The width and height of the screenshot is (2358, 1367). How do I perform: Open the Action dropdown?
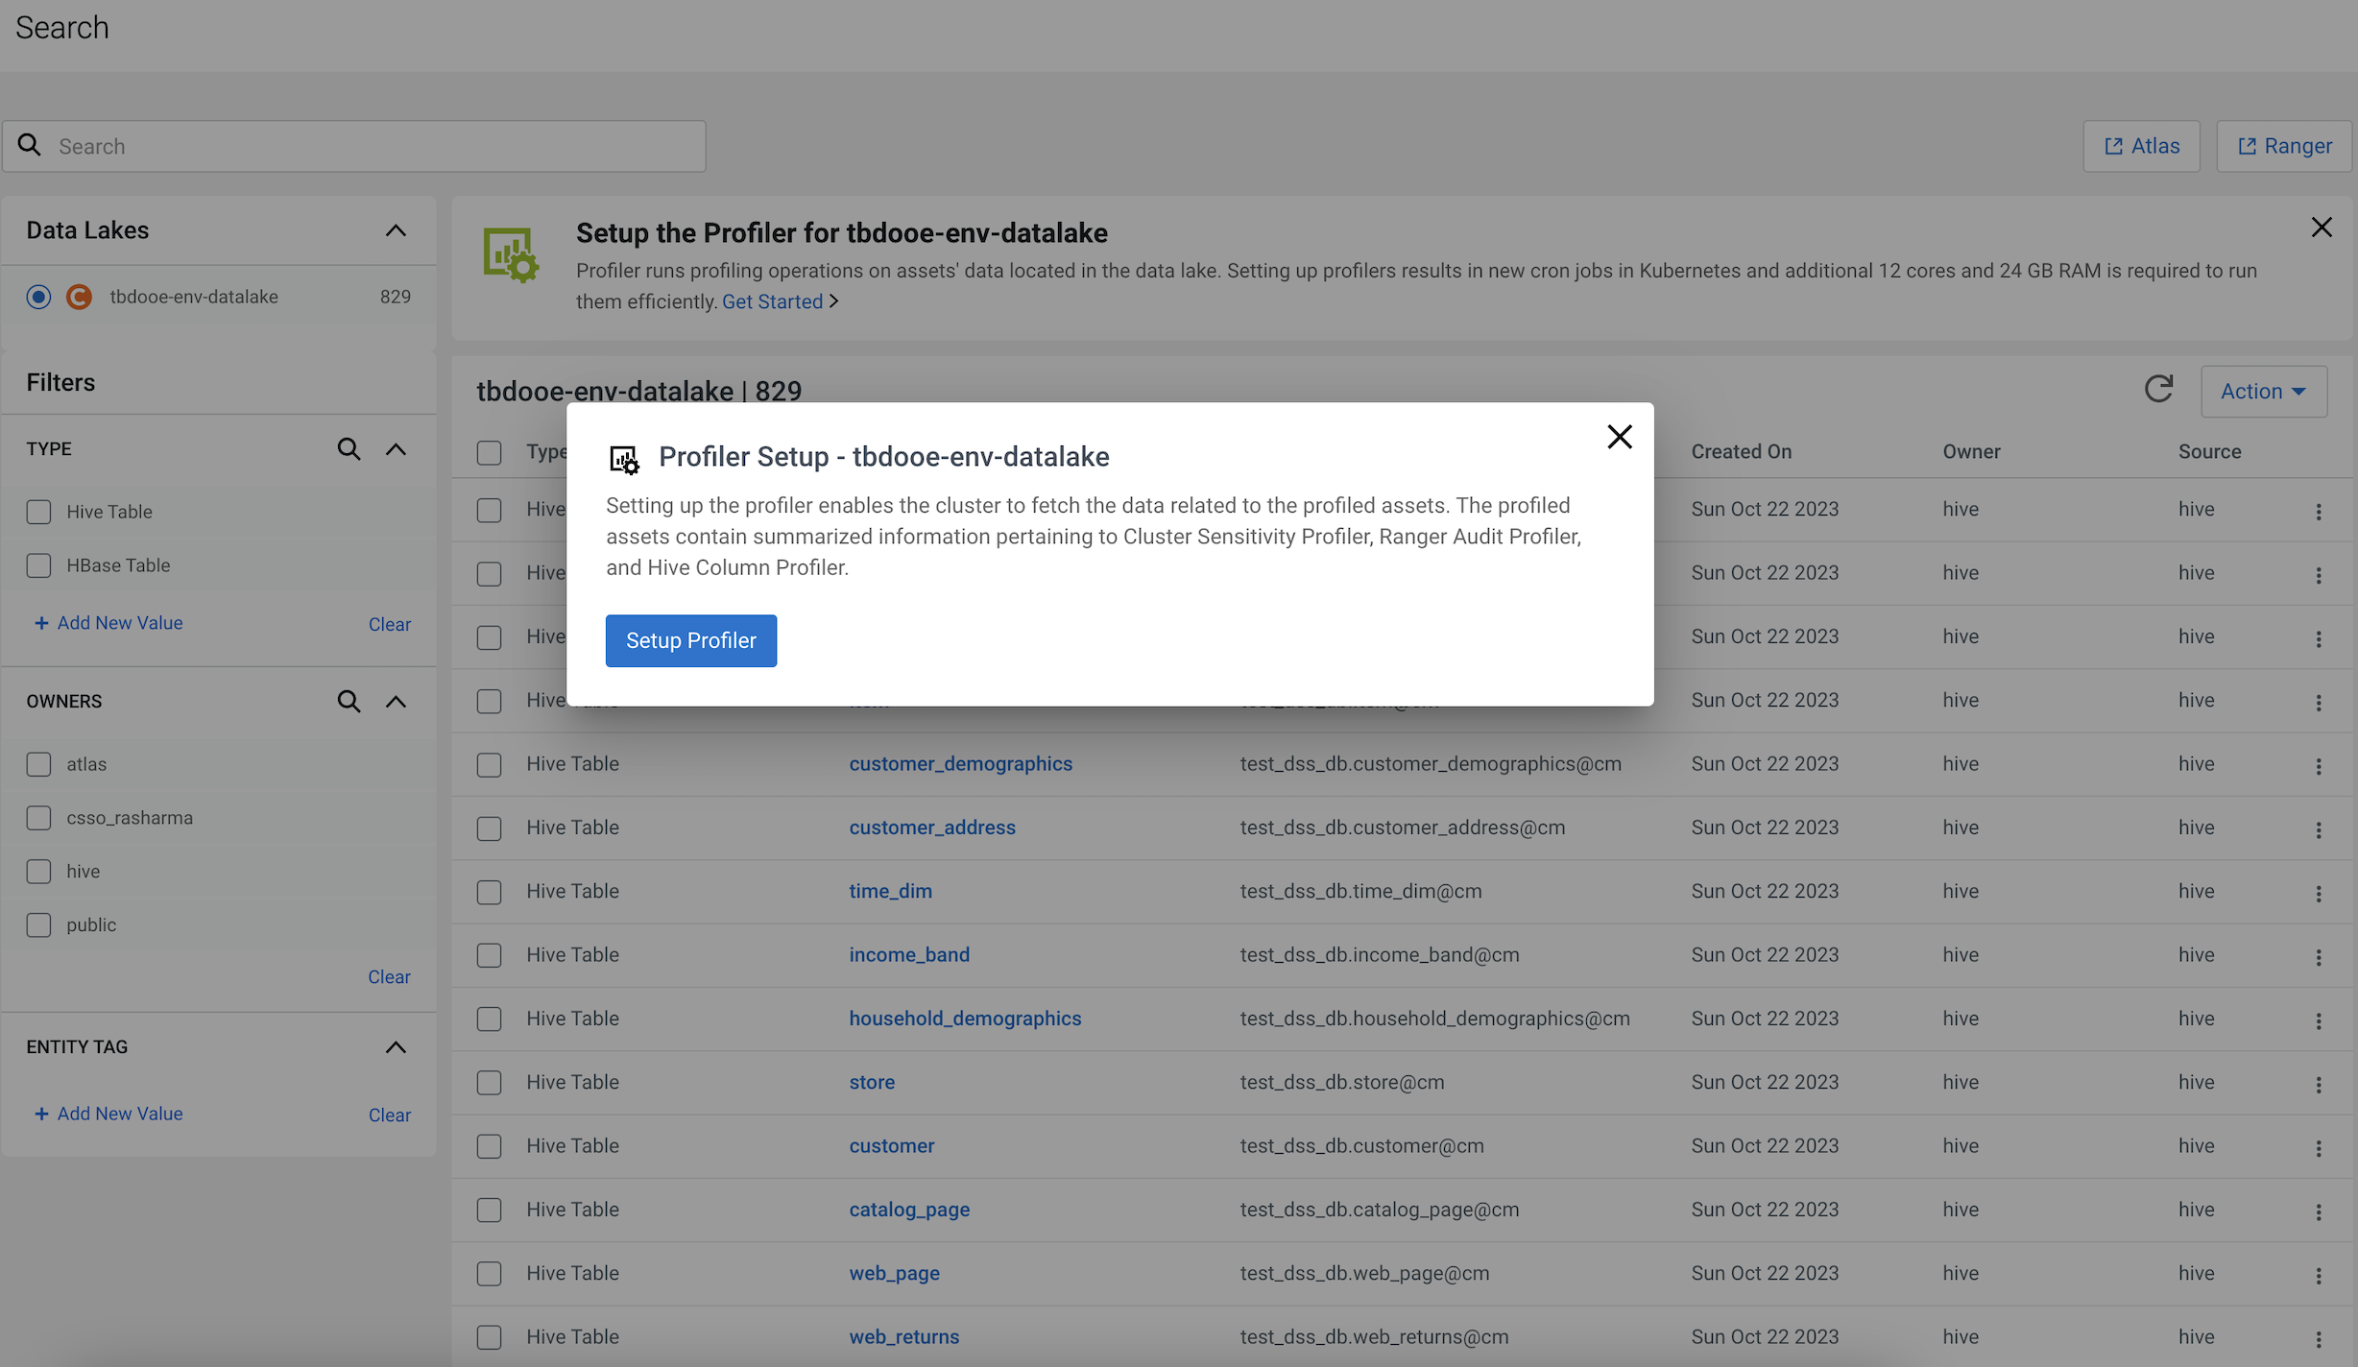point(2263,391)
